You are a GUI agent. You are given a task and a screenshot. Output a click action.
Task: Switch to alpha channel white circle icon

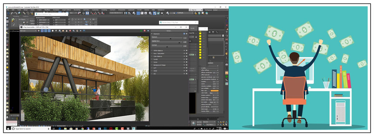53,31
